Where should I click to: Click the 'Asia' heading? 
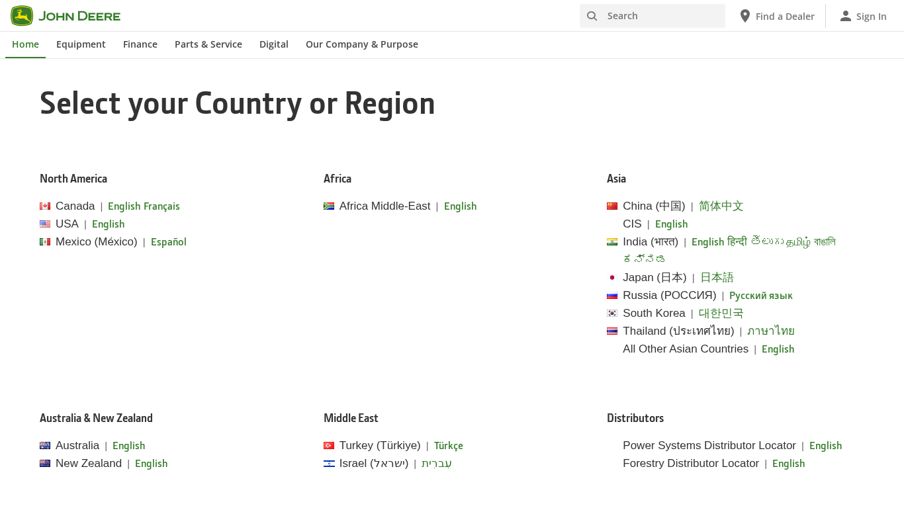point(616,179)
